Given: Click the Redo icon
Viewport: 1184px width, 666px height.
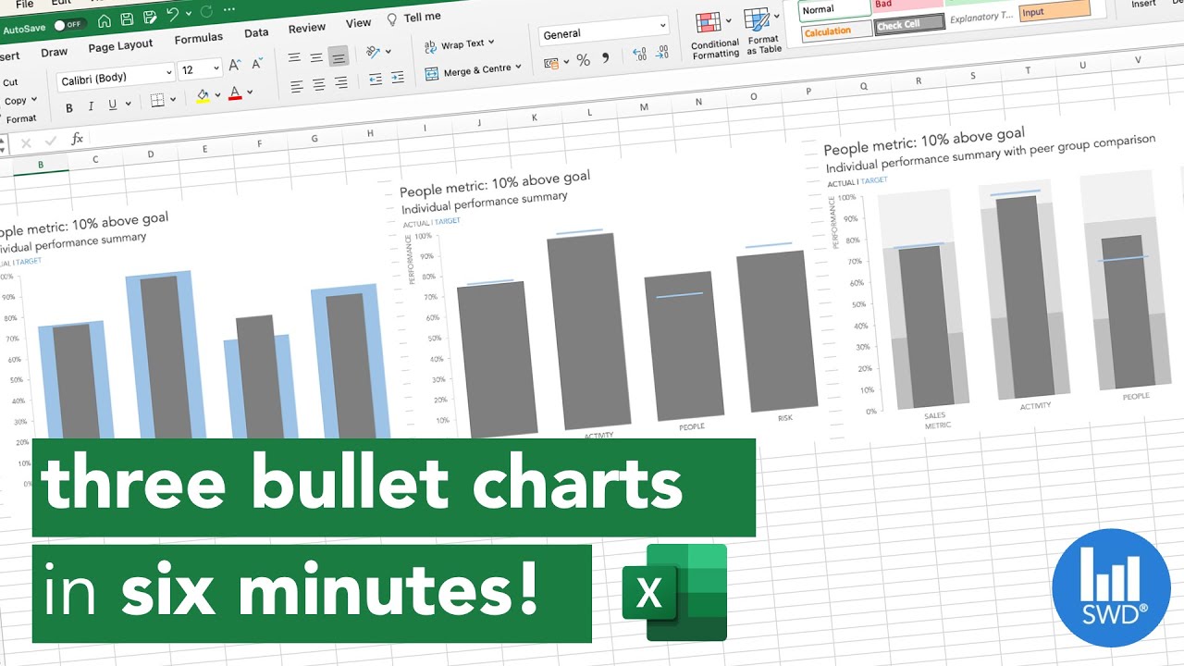Looking at the screenshot, I should pos(206,12).
